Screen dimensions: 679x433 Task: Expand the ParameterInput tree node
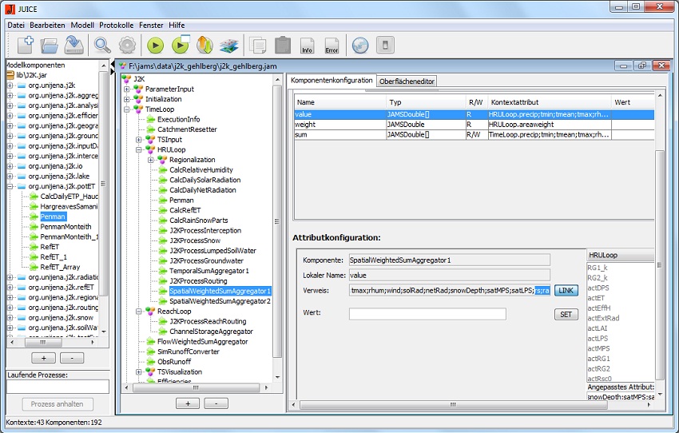point(126,89)
